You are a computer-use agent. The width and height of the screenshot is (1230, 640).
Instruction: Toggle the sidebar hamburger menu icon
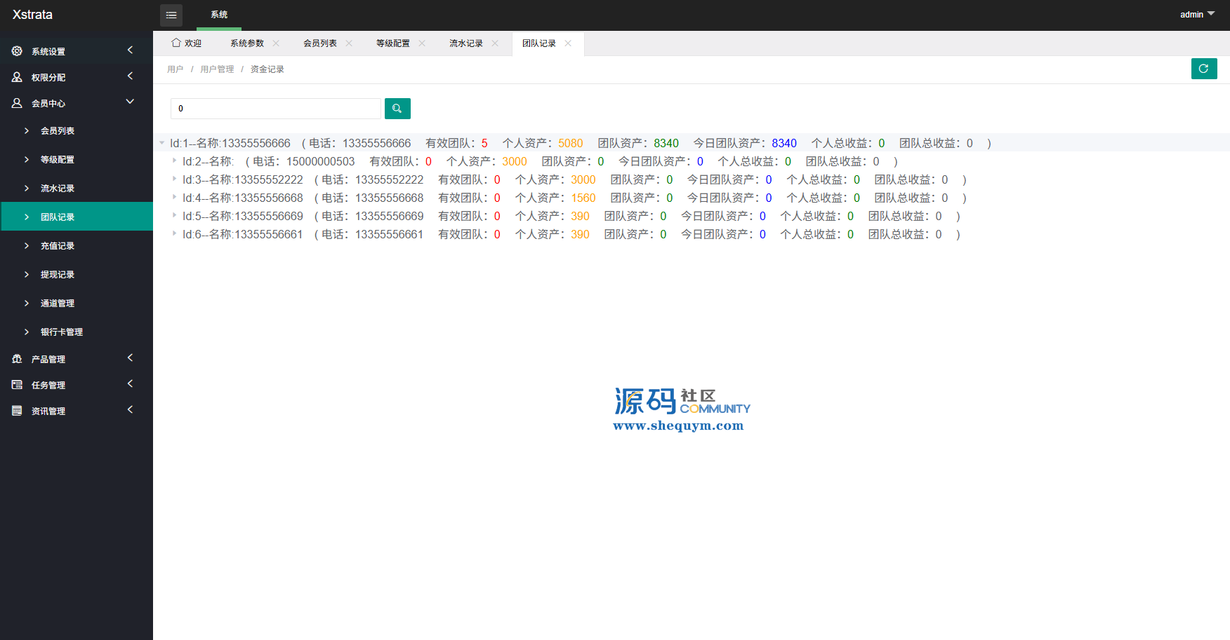click(x=171, y=15)
